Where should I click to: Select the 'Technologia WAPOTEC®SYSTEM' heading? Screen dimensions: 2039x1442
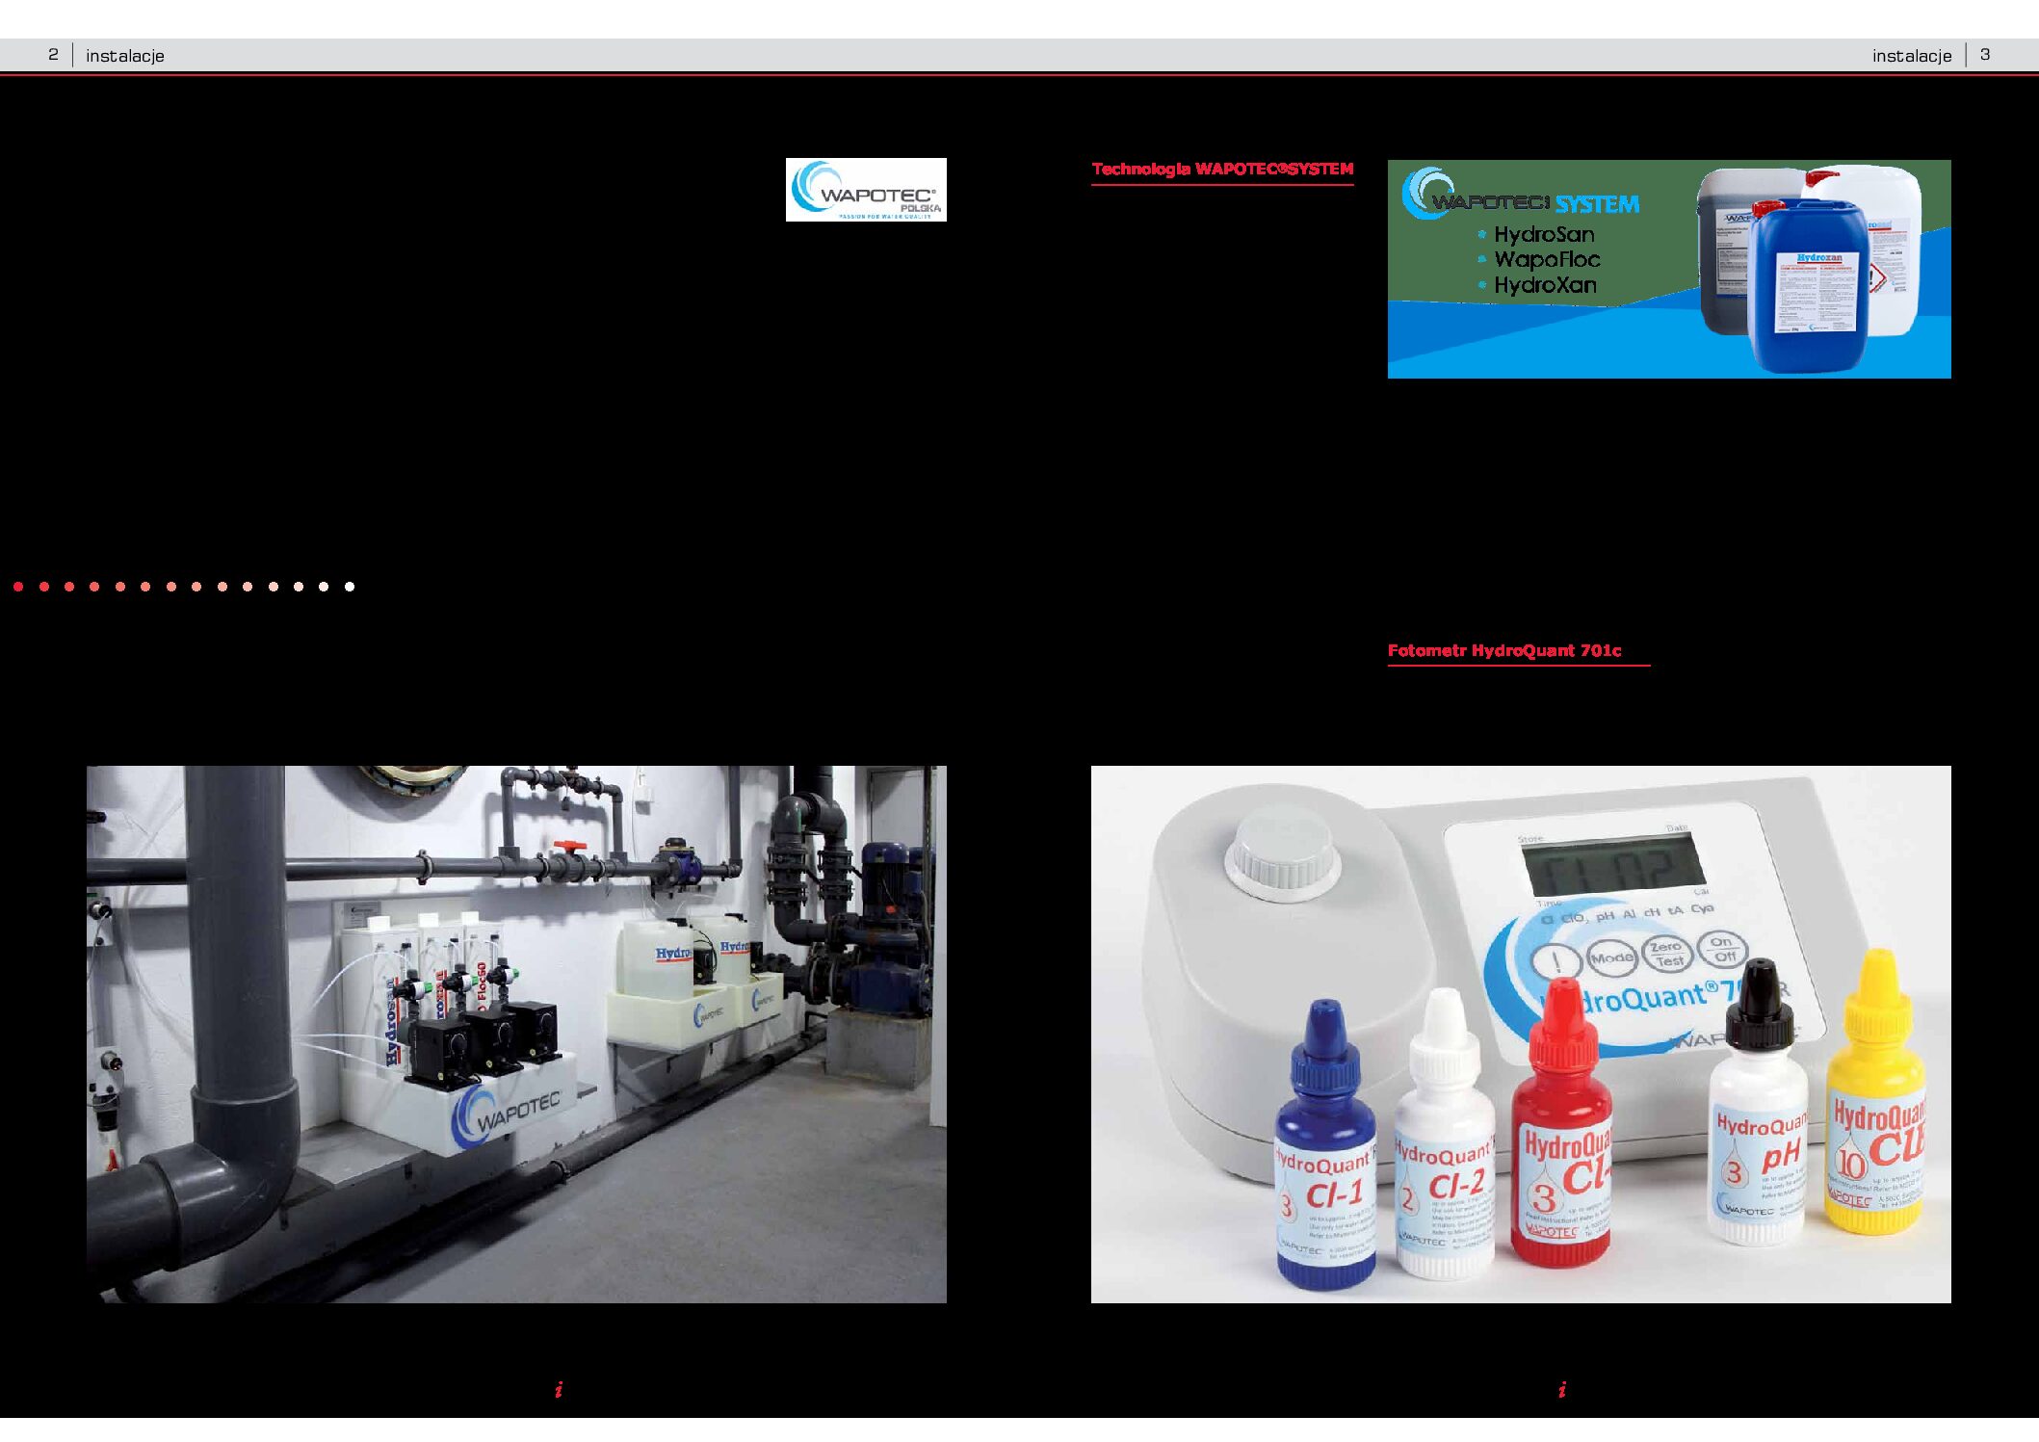(x=1222, y=170)
